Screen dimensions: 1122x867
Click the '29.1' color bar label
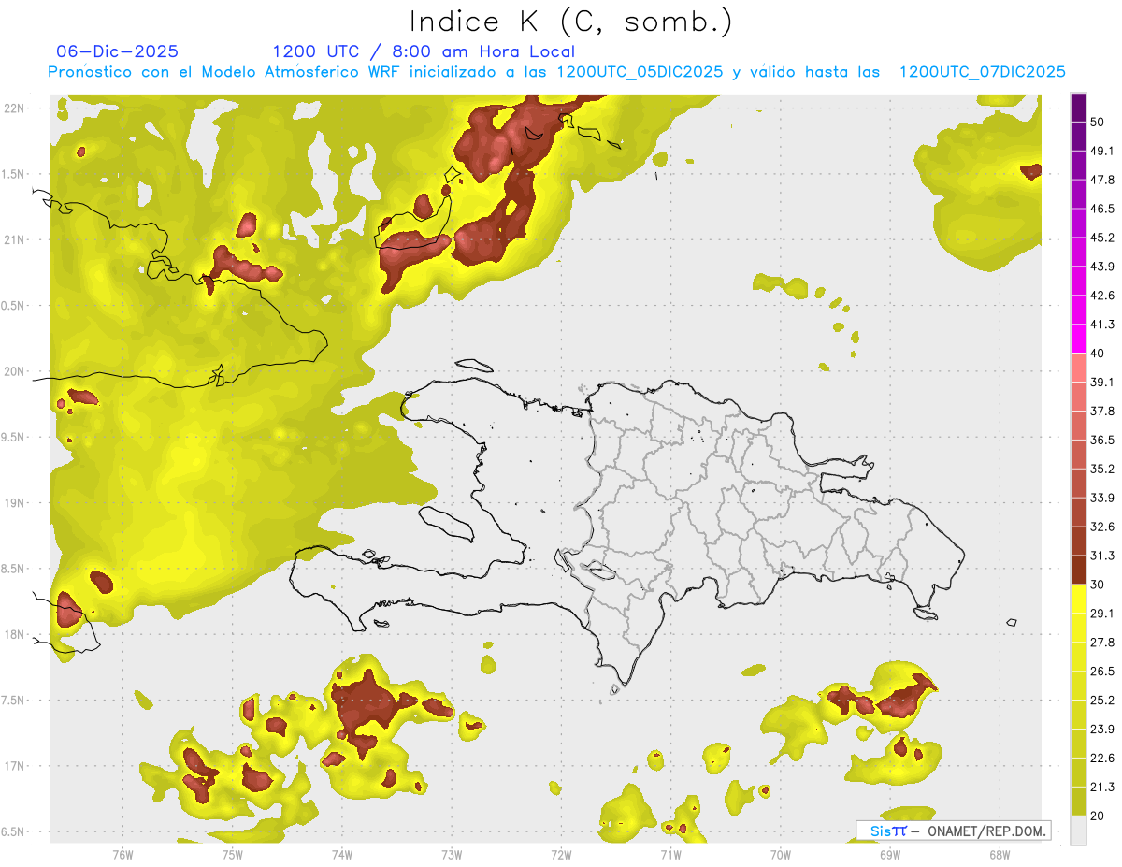coord(1102,613)
